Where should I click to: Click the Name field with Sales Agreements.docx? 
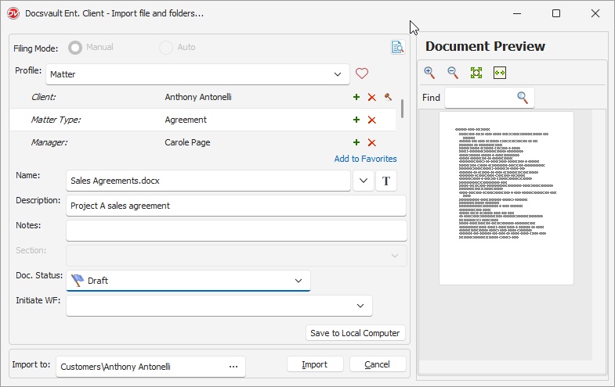tap(208, 181)
